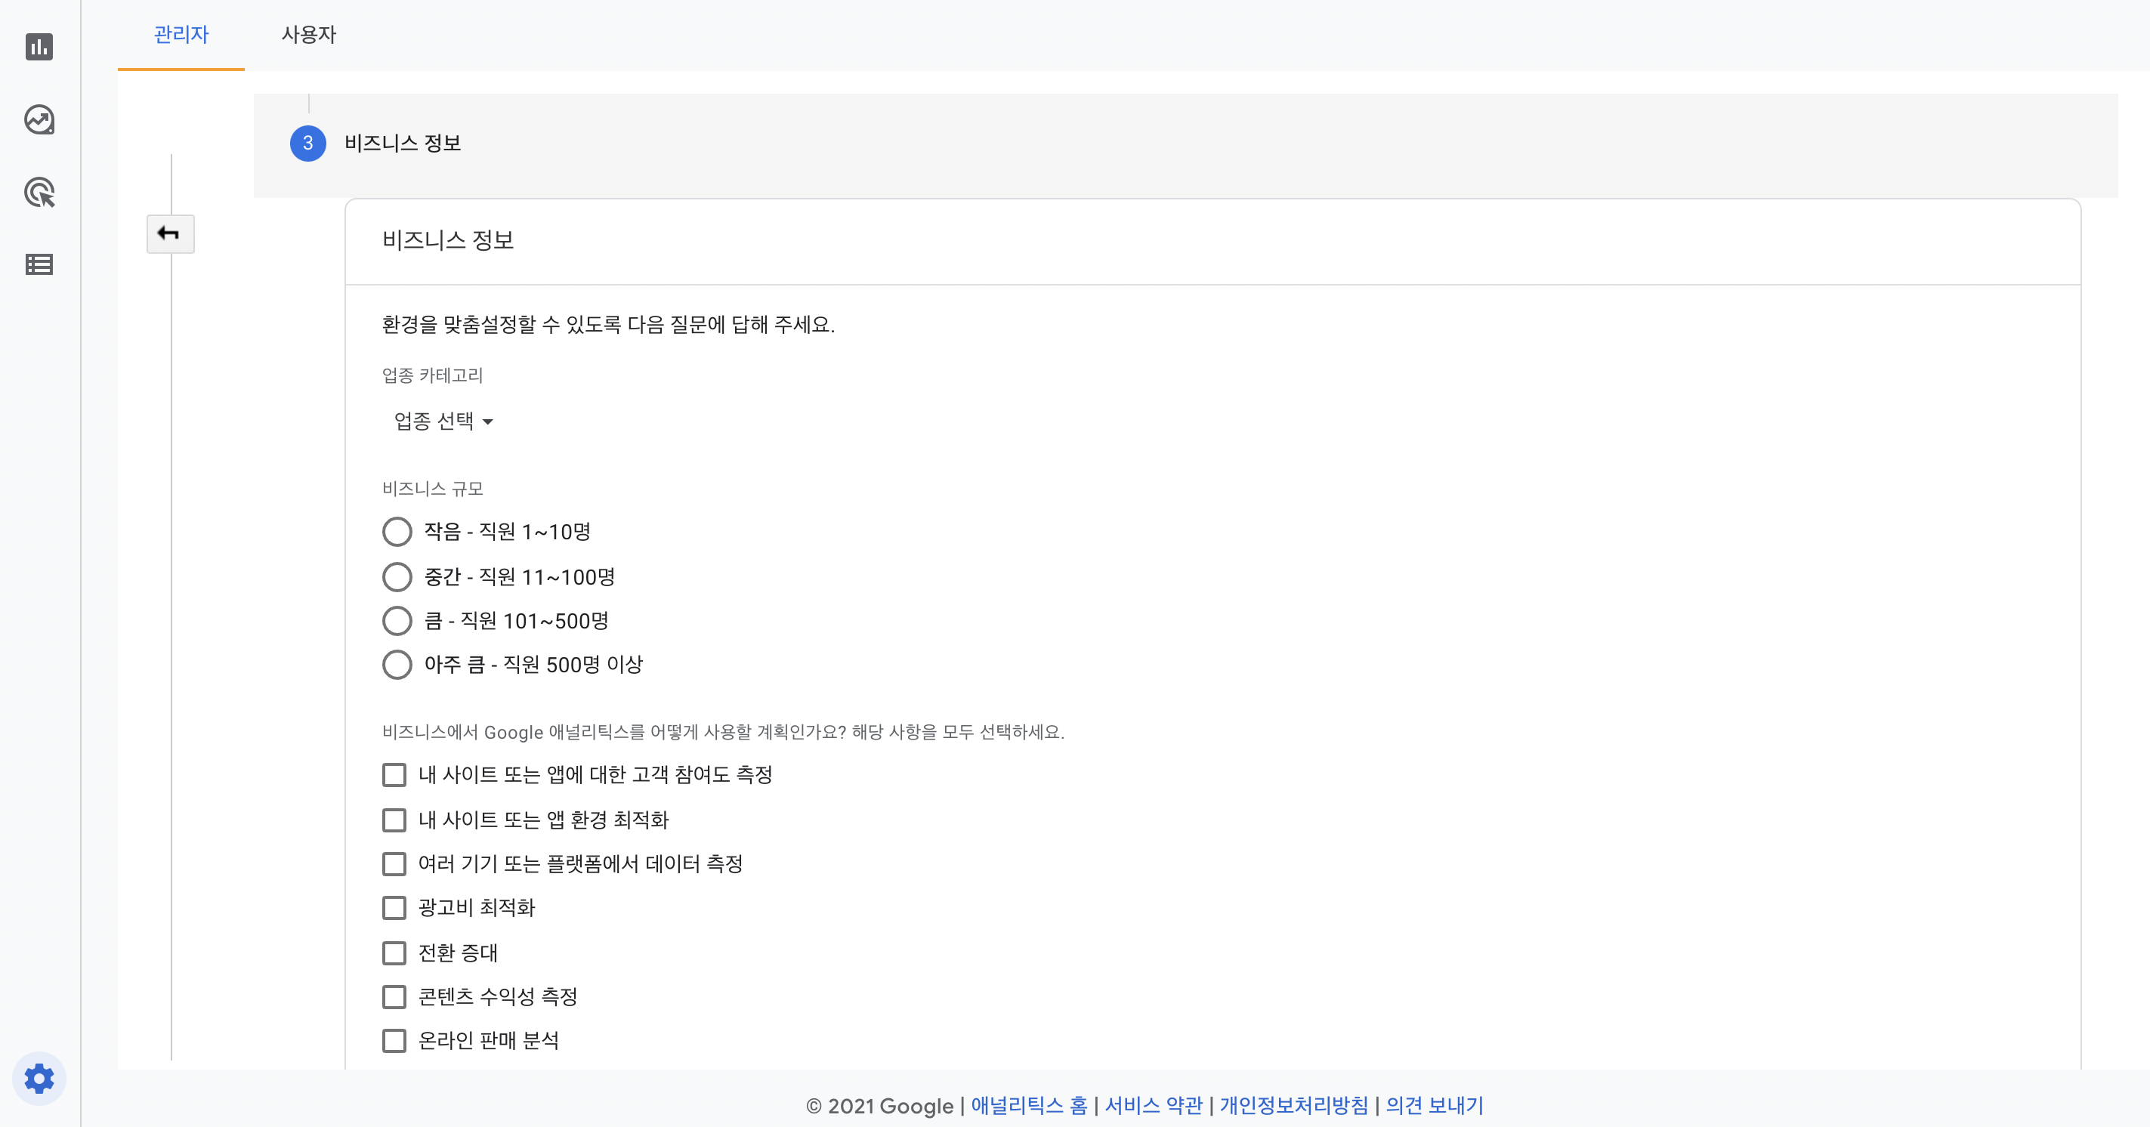Click the back arrow button
The image size is (2150, 1127).
click(x=170, y=233)
